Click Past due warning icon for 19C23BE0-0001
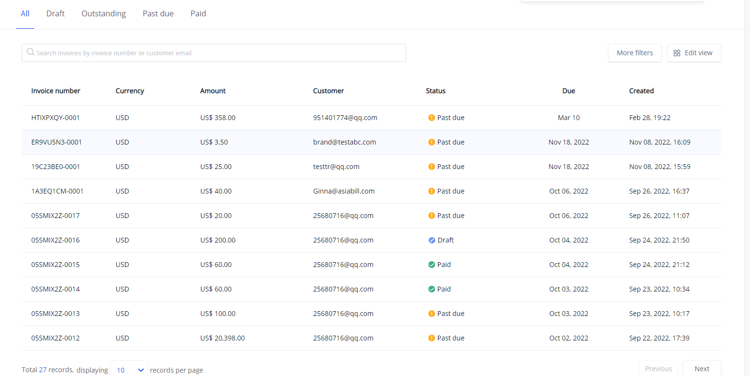The height and width of the screenshot is (376, 750). (x=431, y=167)
